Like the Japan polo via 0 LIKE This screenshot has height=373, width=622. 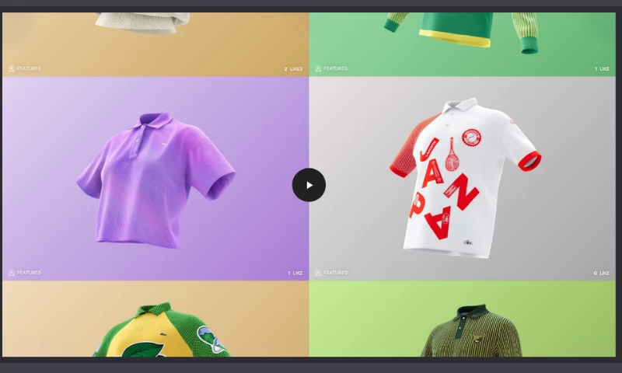601,273
